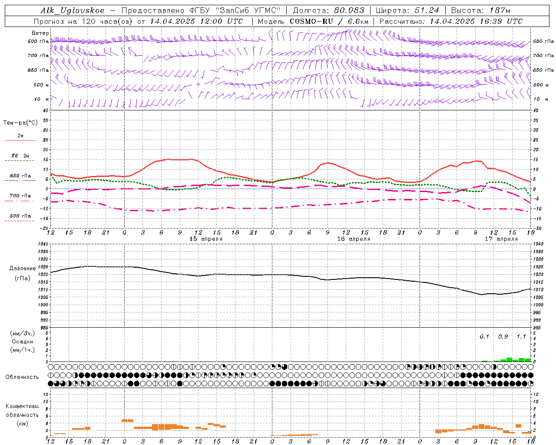
Task: Click precipitation total value "1.1"
Action: pos(521,337)
